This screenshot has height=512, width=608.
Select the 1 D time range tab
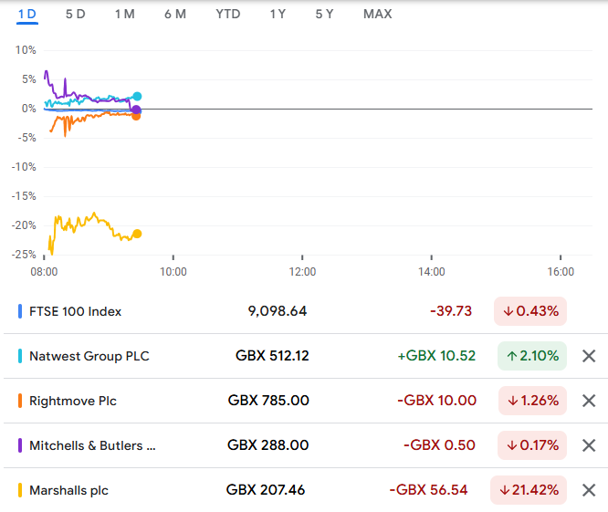click(x=27, y=15)
